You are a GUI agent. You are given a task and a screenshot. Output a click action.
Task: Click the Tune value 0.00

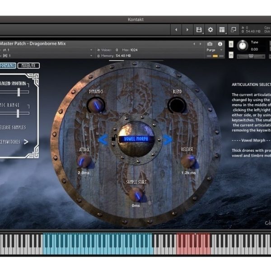[x=254, y=49]
